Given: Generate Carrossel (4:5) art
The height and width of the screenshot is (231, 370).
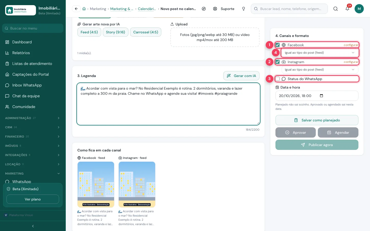Looking at the screenshot, I should [146, 32].
